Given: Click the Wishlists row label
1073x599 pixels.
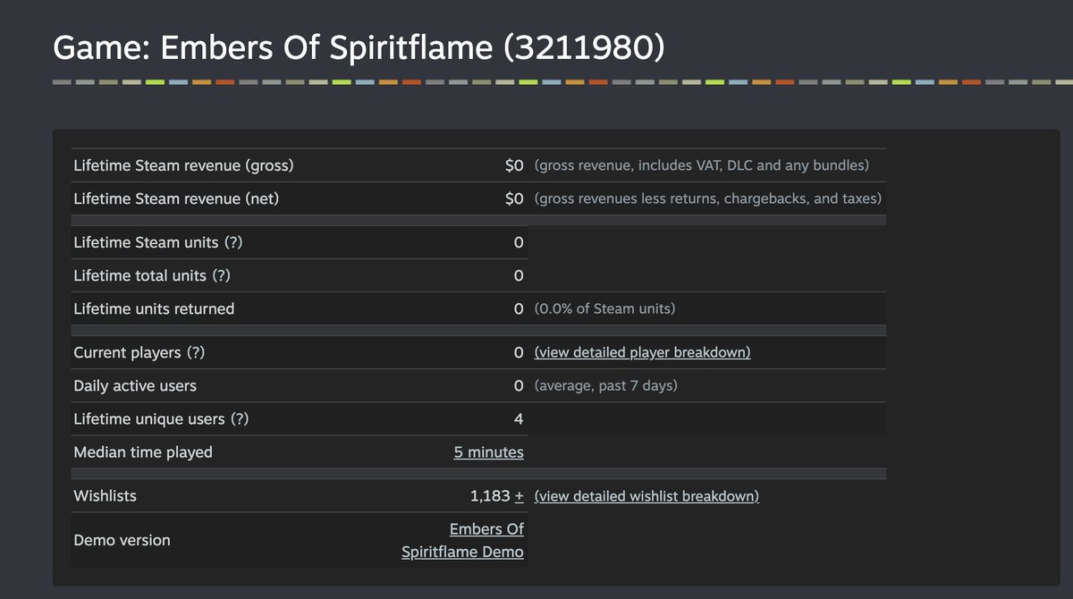Looking at the screenshot, I should 105,495.
